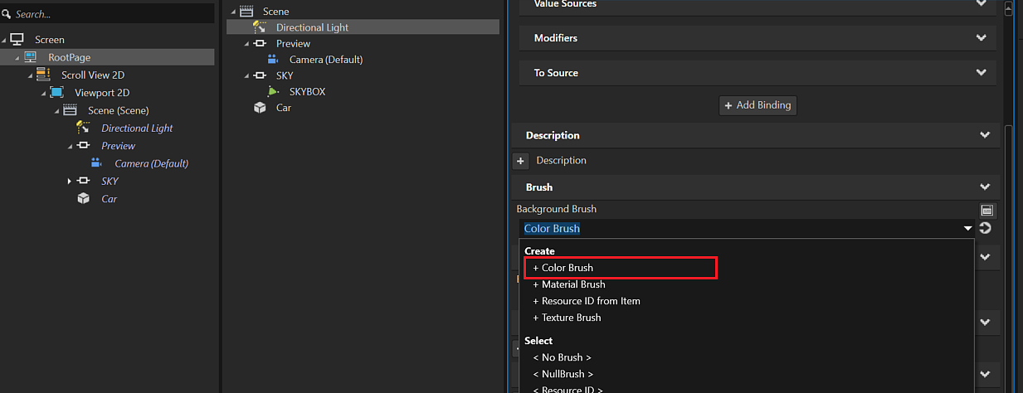
Task: Click the Directional Light icon in Scene panel
Action: 259,27
